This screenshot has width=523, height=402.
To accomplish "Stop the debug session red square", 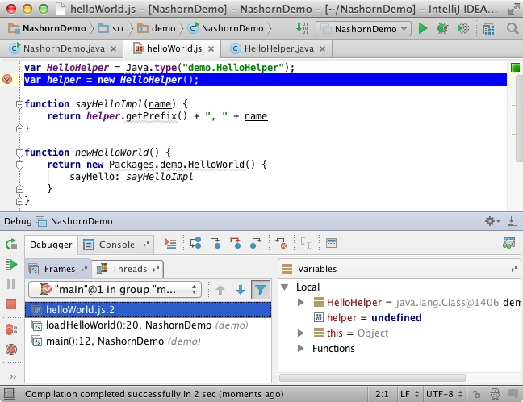I will (x=11, y=304).
